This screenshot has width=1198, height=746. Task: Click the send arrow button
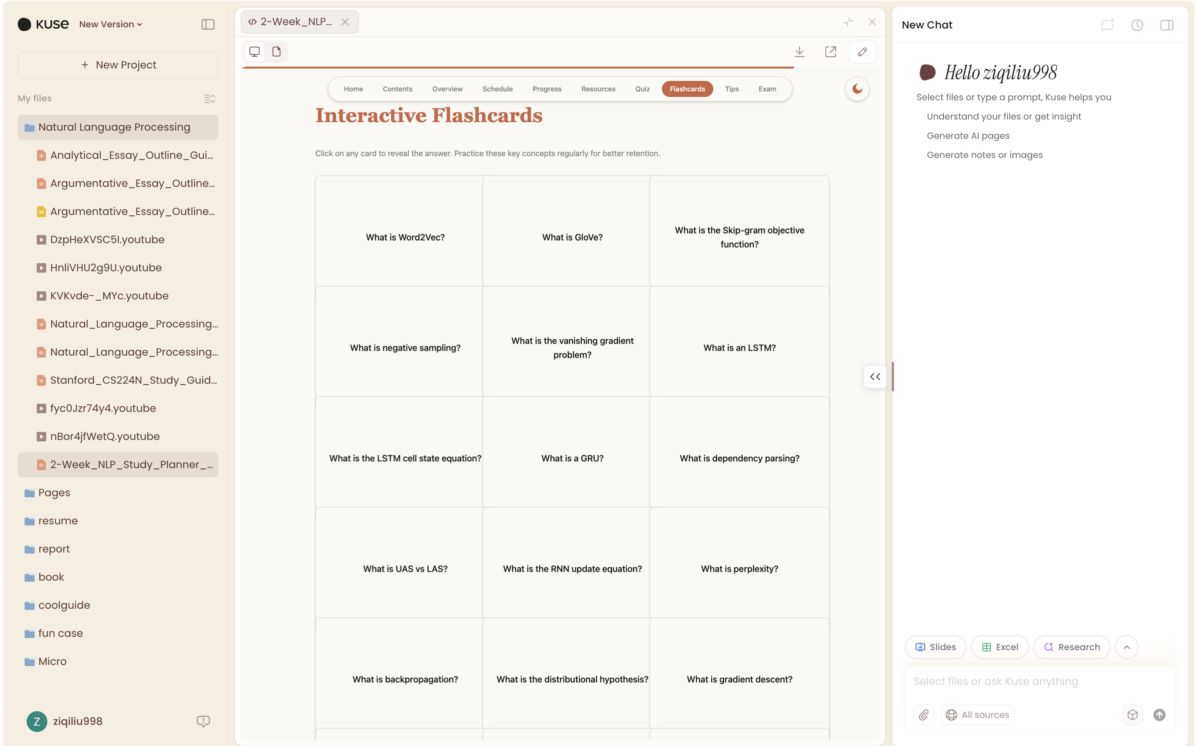pos(1159,715)
